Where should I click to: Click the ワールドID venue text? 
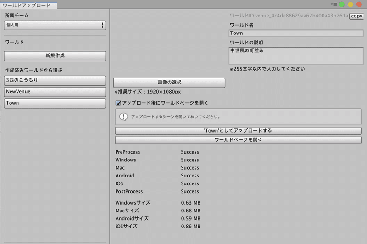tap(289, 16)
